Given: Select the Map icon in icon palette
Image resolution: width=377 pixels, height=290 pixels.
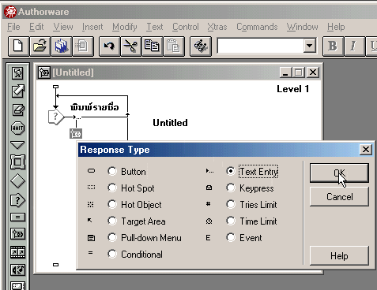Looking at the screenshot, I should pyautogui.click(x=17, y=233).
